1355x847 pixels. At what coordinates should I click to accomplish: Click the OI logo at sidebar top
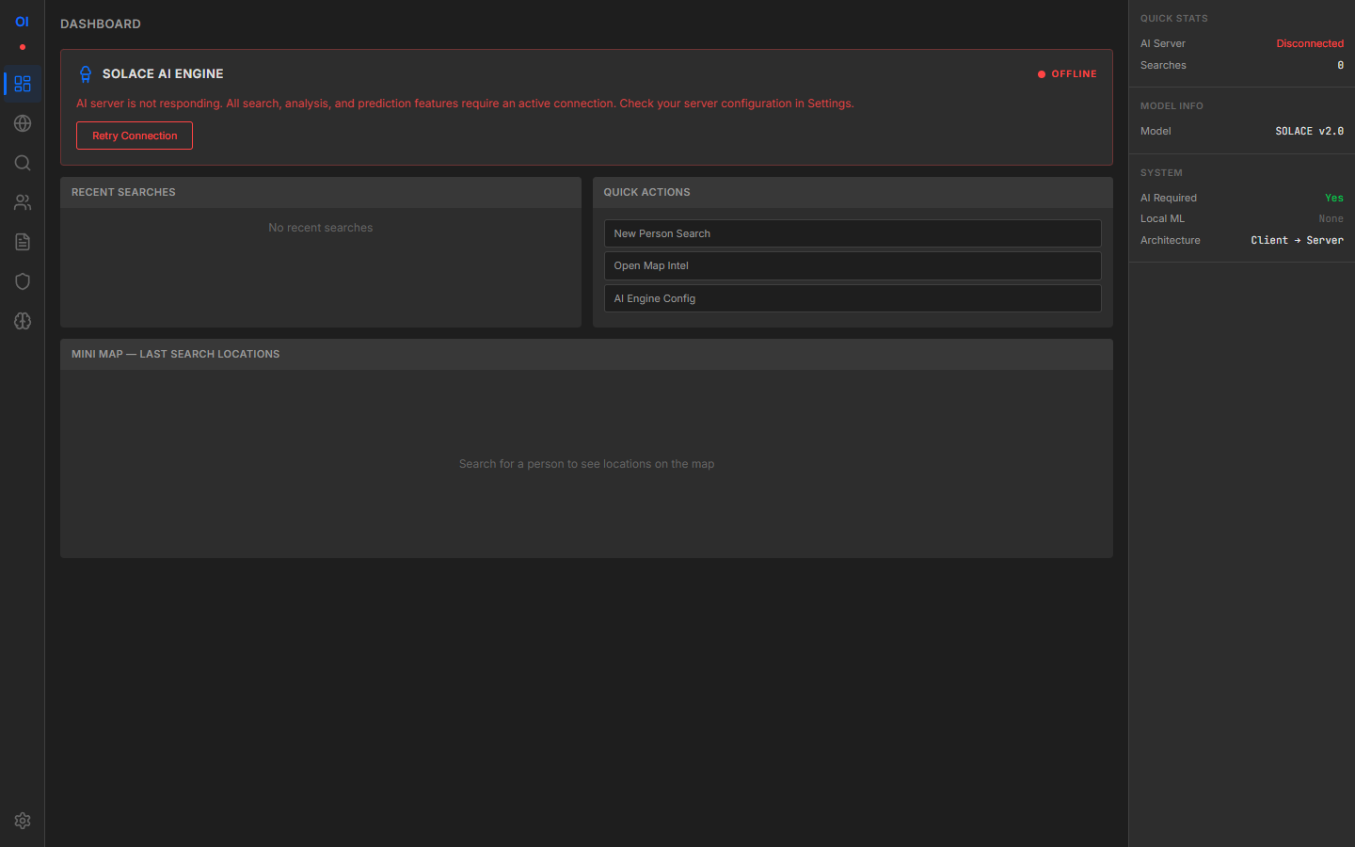point(21,21)
